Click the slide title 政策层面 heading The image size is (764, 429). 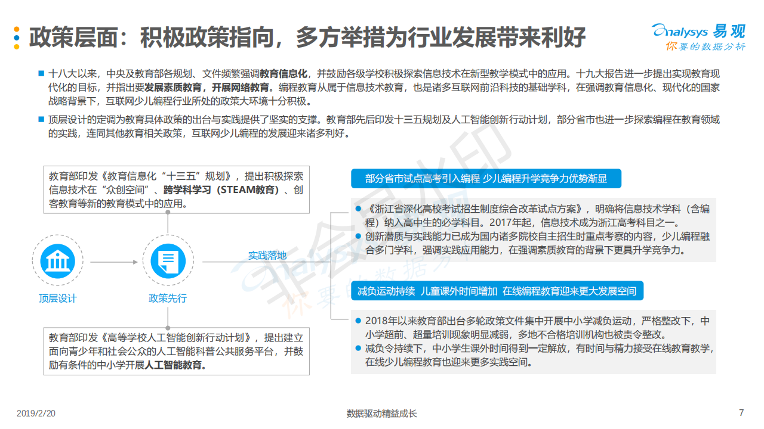click(x=307, y=37)
